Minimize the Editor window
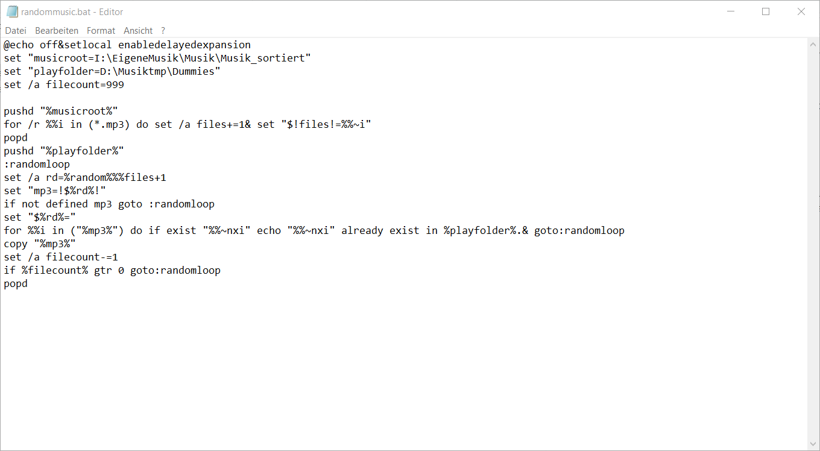 (x=730, y=11)
